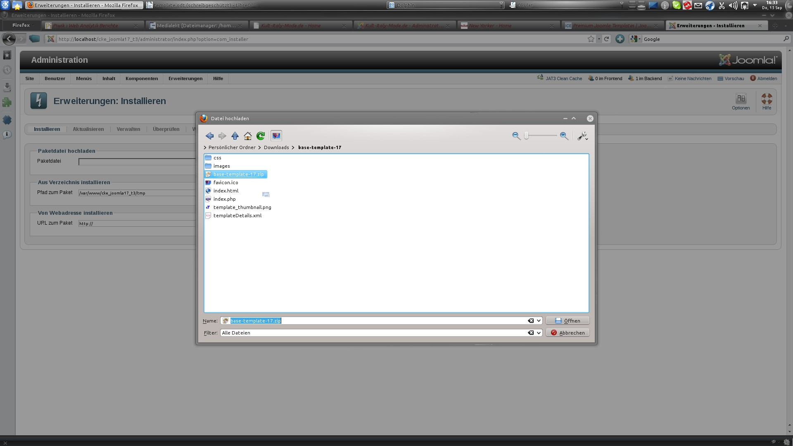Click the zoom in magnifier
Viewport: 793px width, 446px height.
(564, 136)
